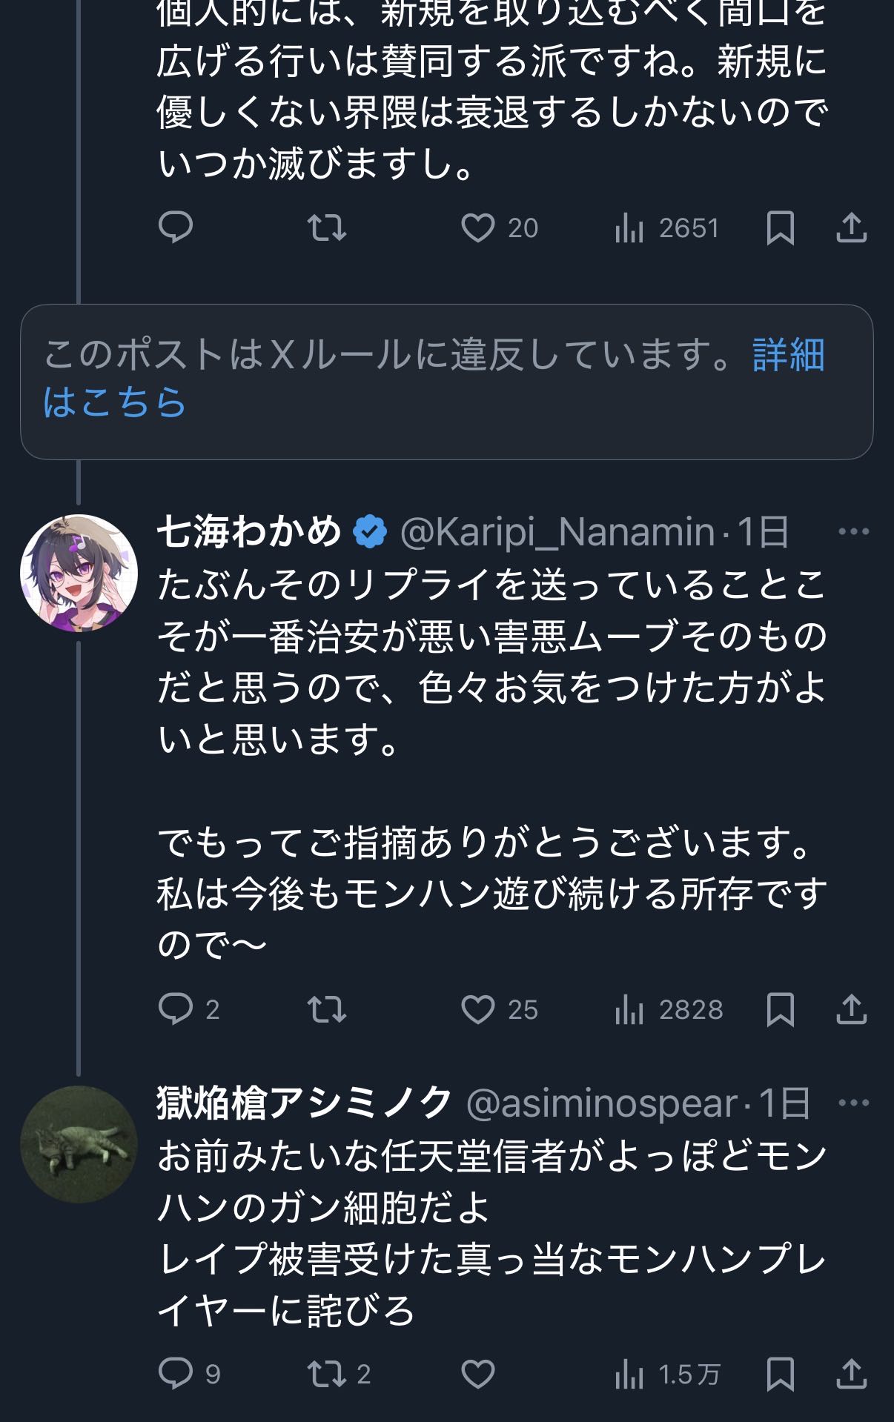Share the top post with 2651 views
This screenshot has width=894, height=1422.
click(851, 227)
